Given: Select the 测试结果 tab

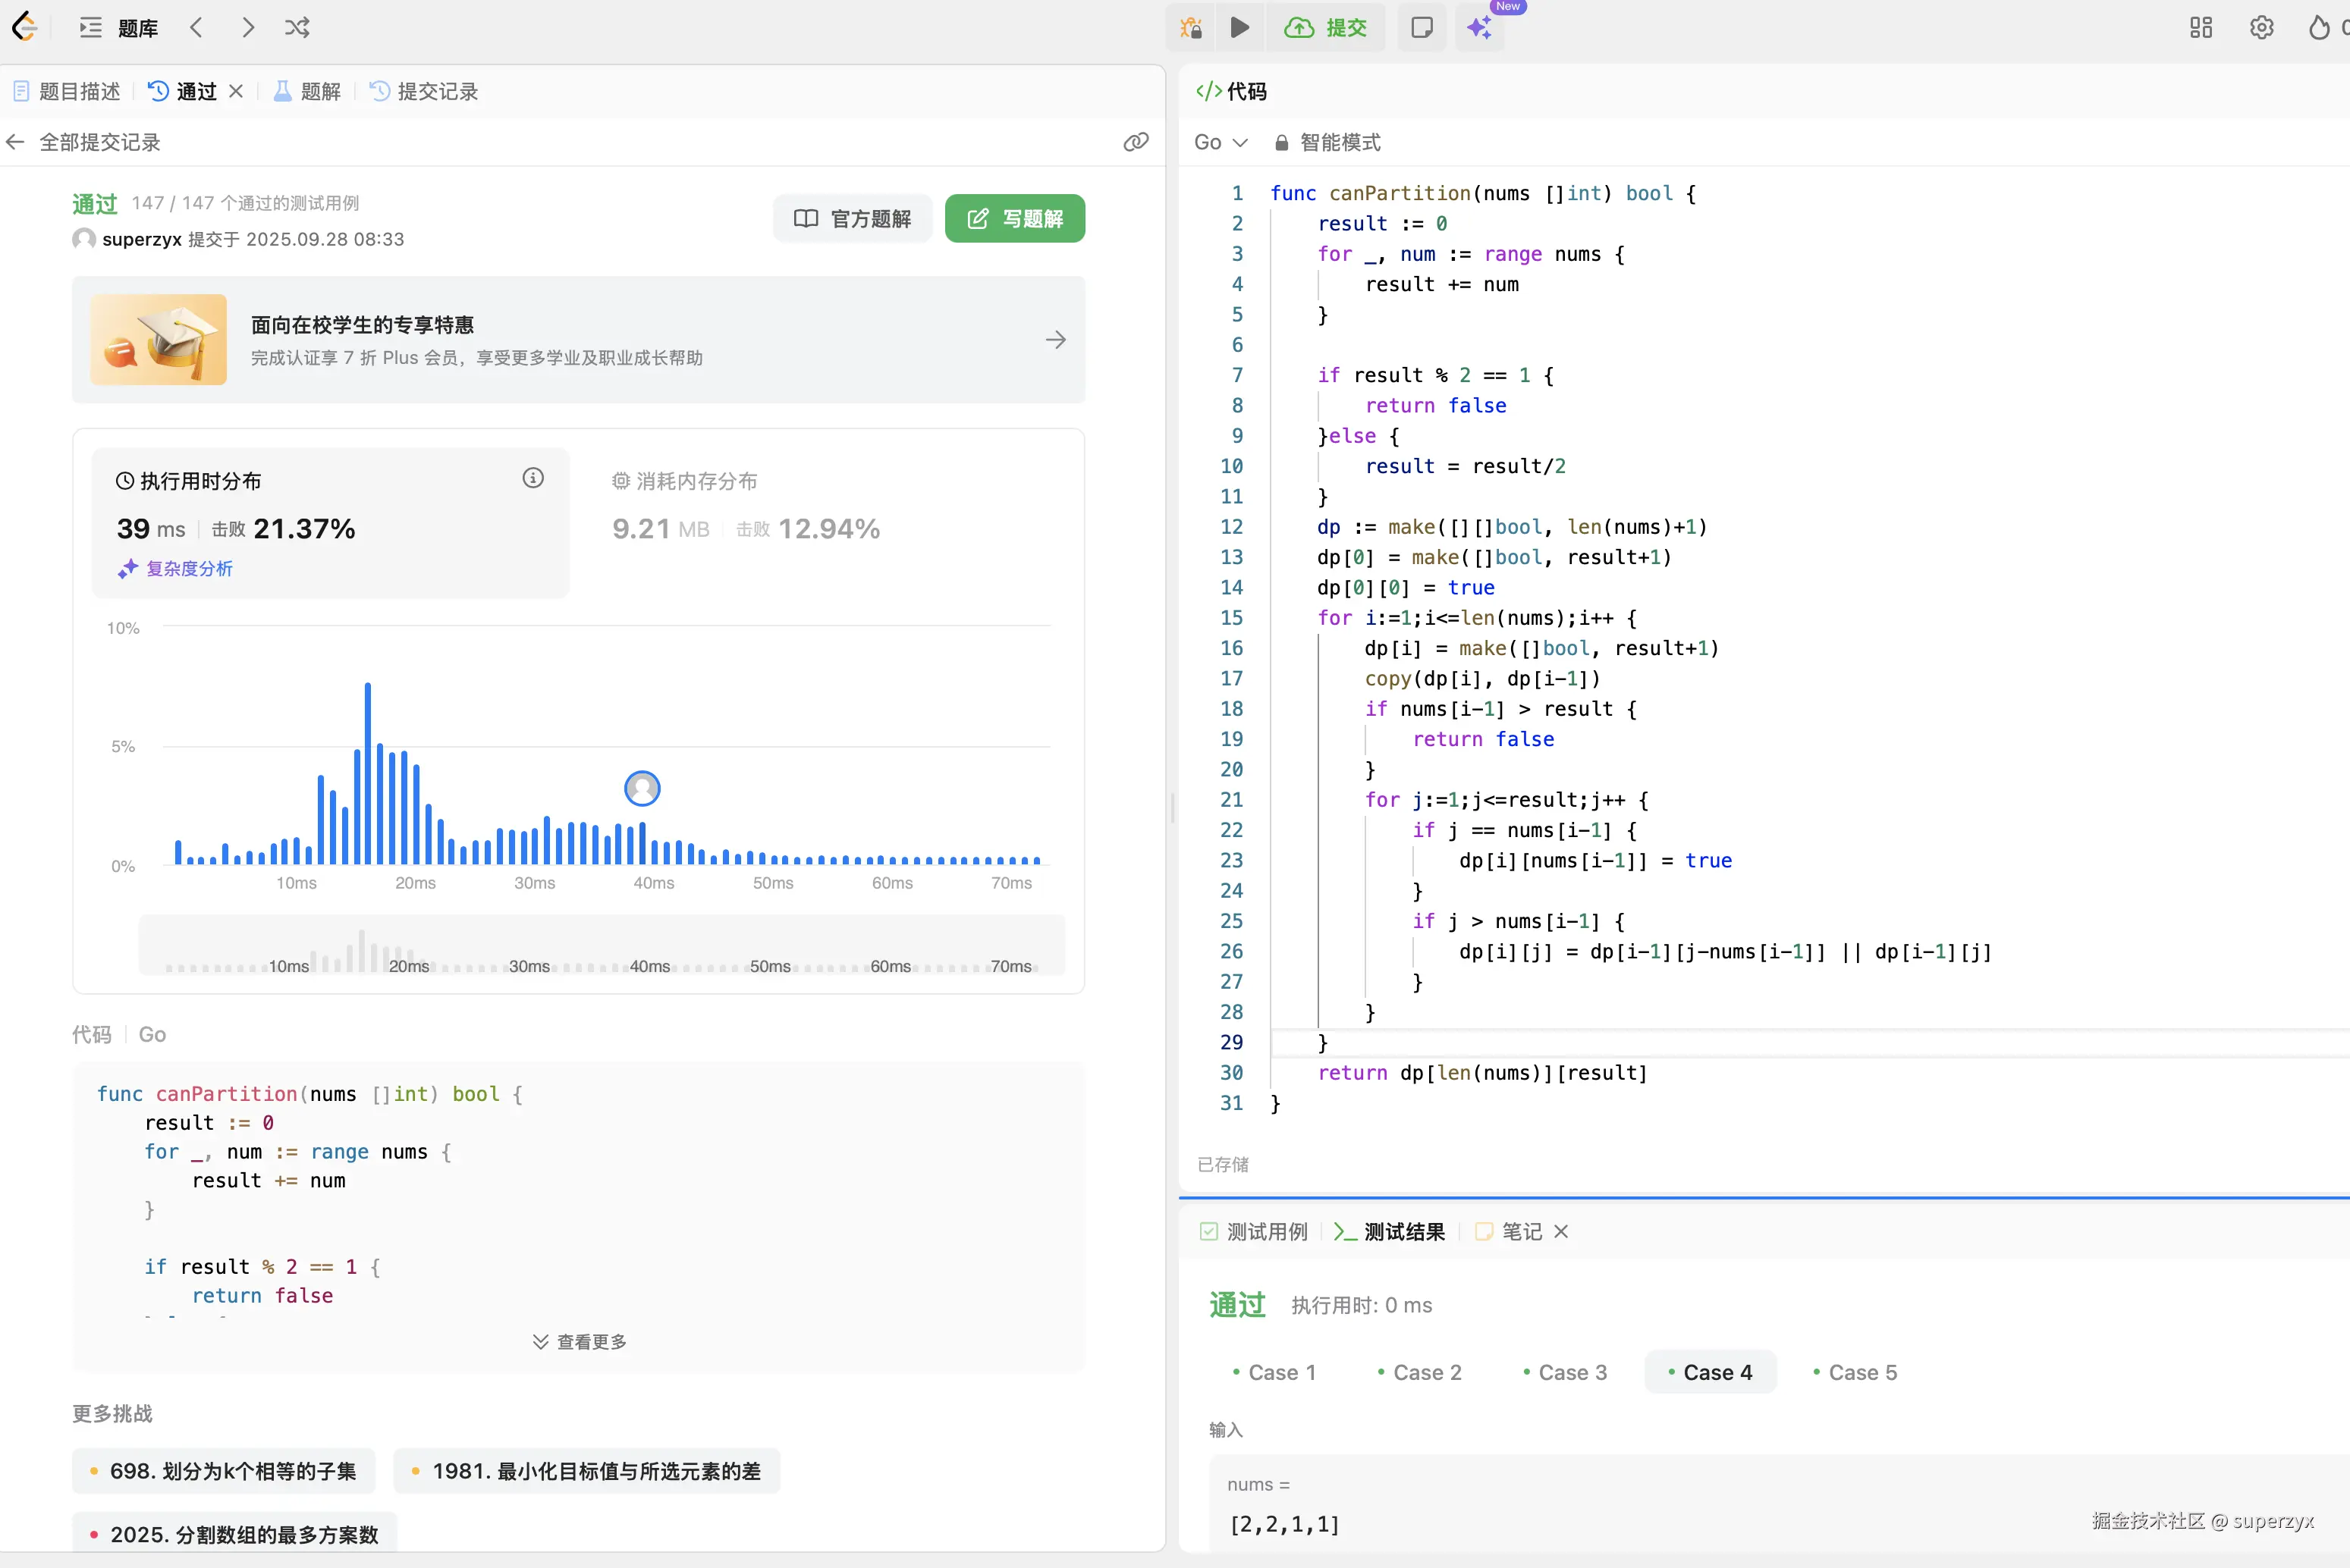Looking at the screenshot, I should pos(1390,1232).
